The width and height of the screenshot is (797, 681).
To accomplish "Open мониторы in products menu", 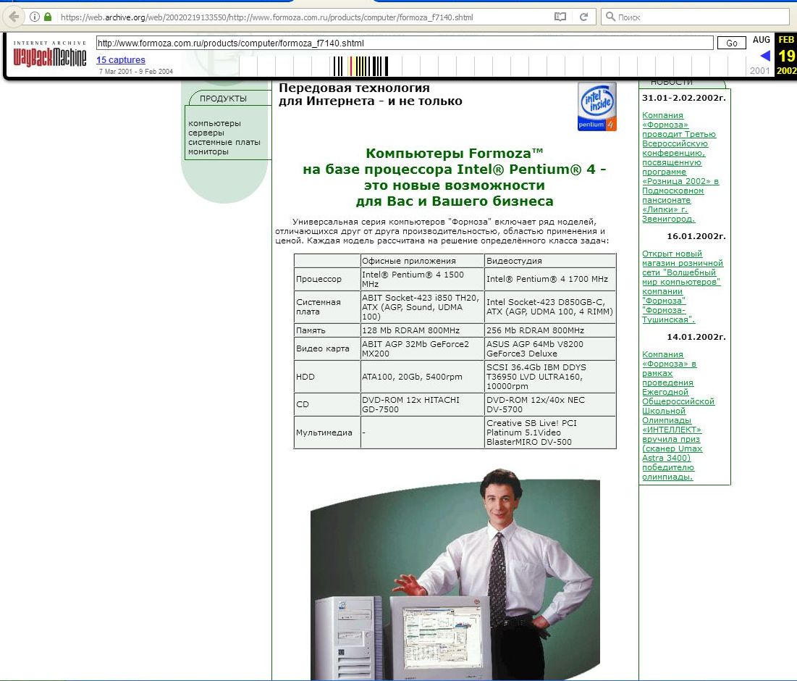I will (208, 151).
